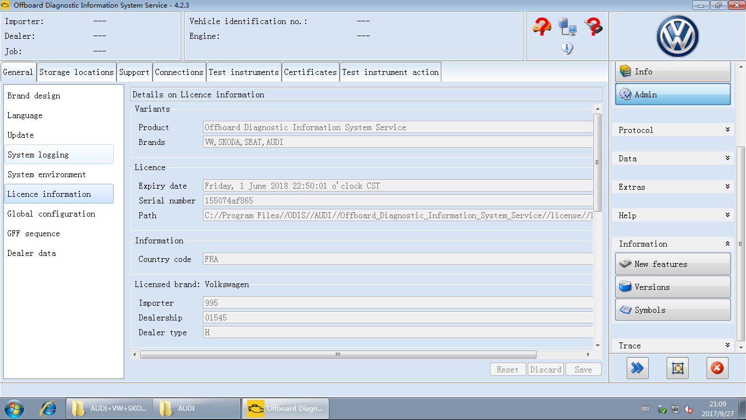Image resolution: width=746 pixels, height=420 pixels.
Task: Click the Product field
Action: 398,127
